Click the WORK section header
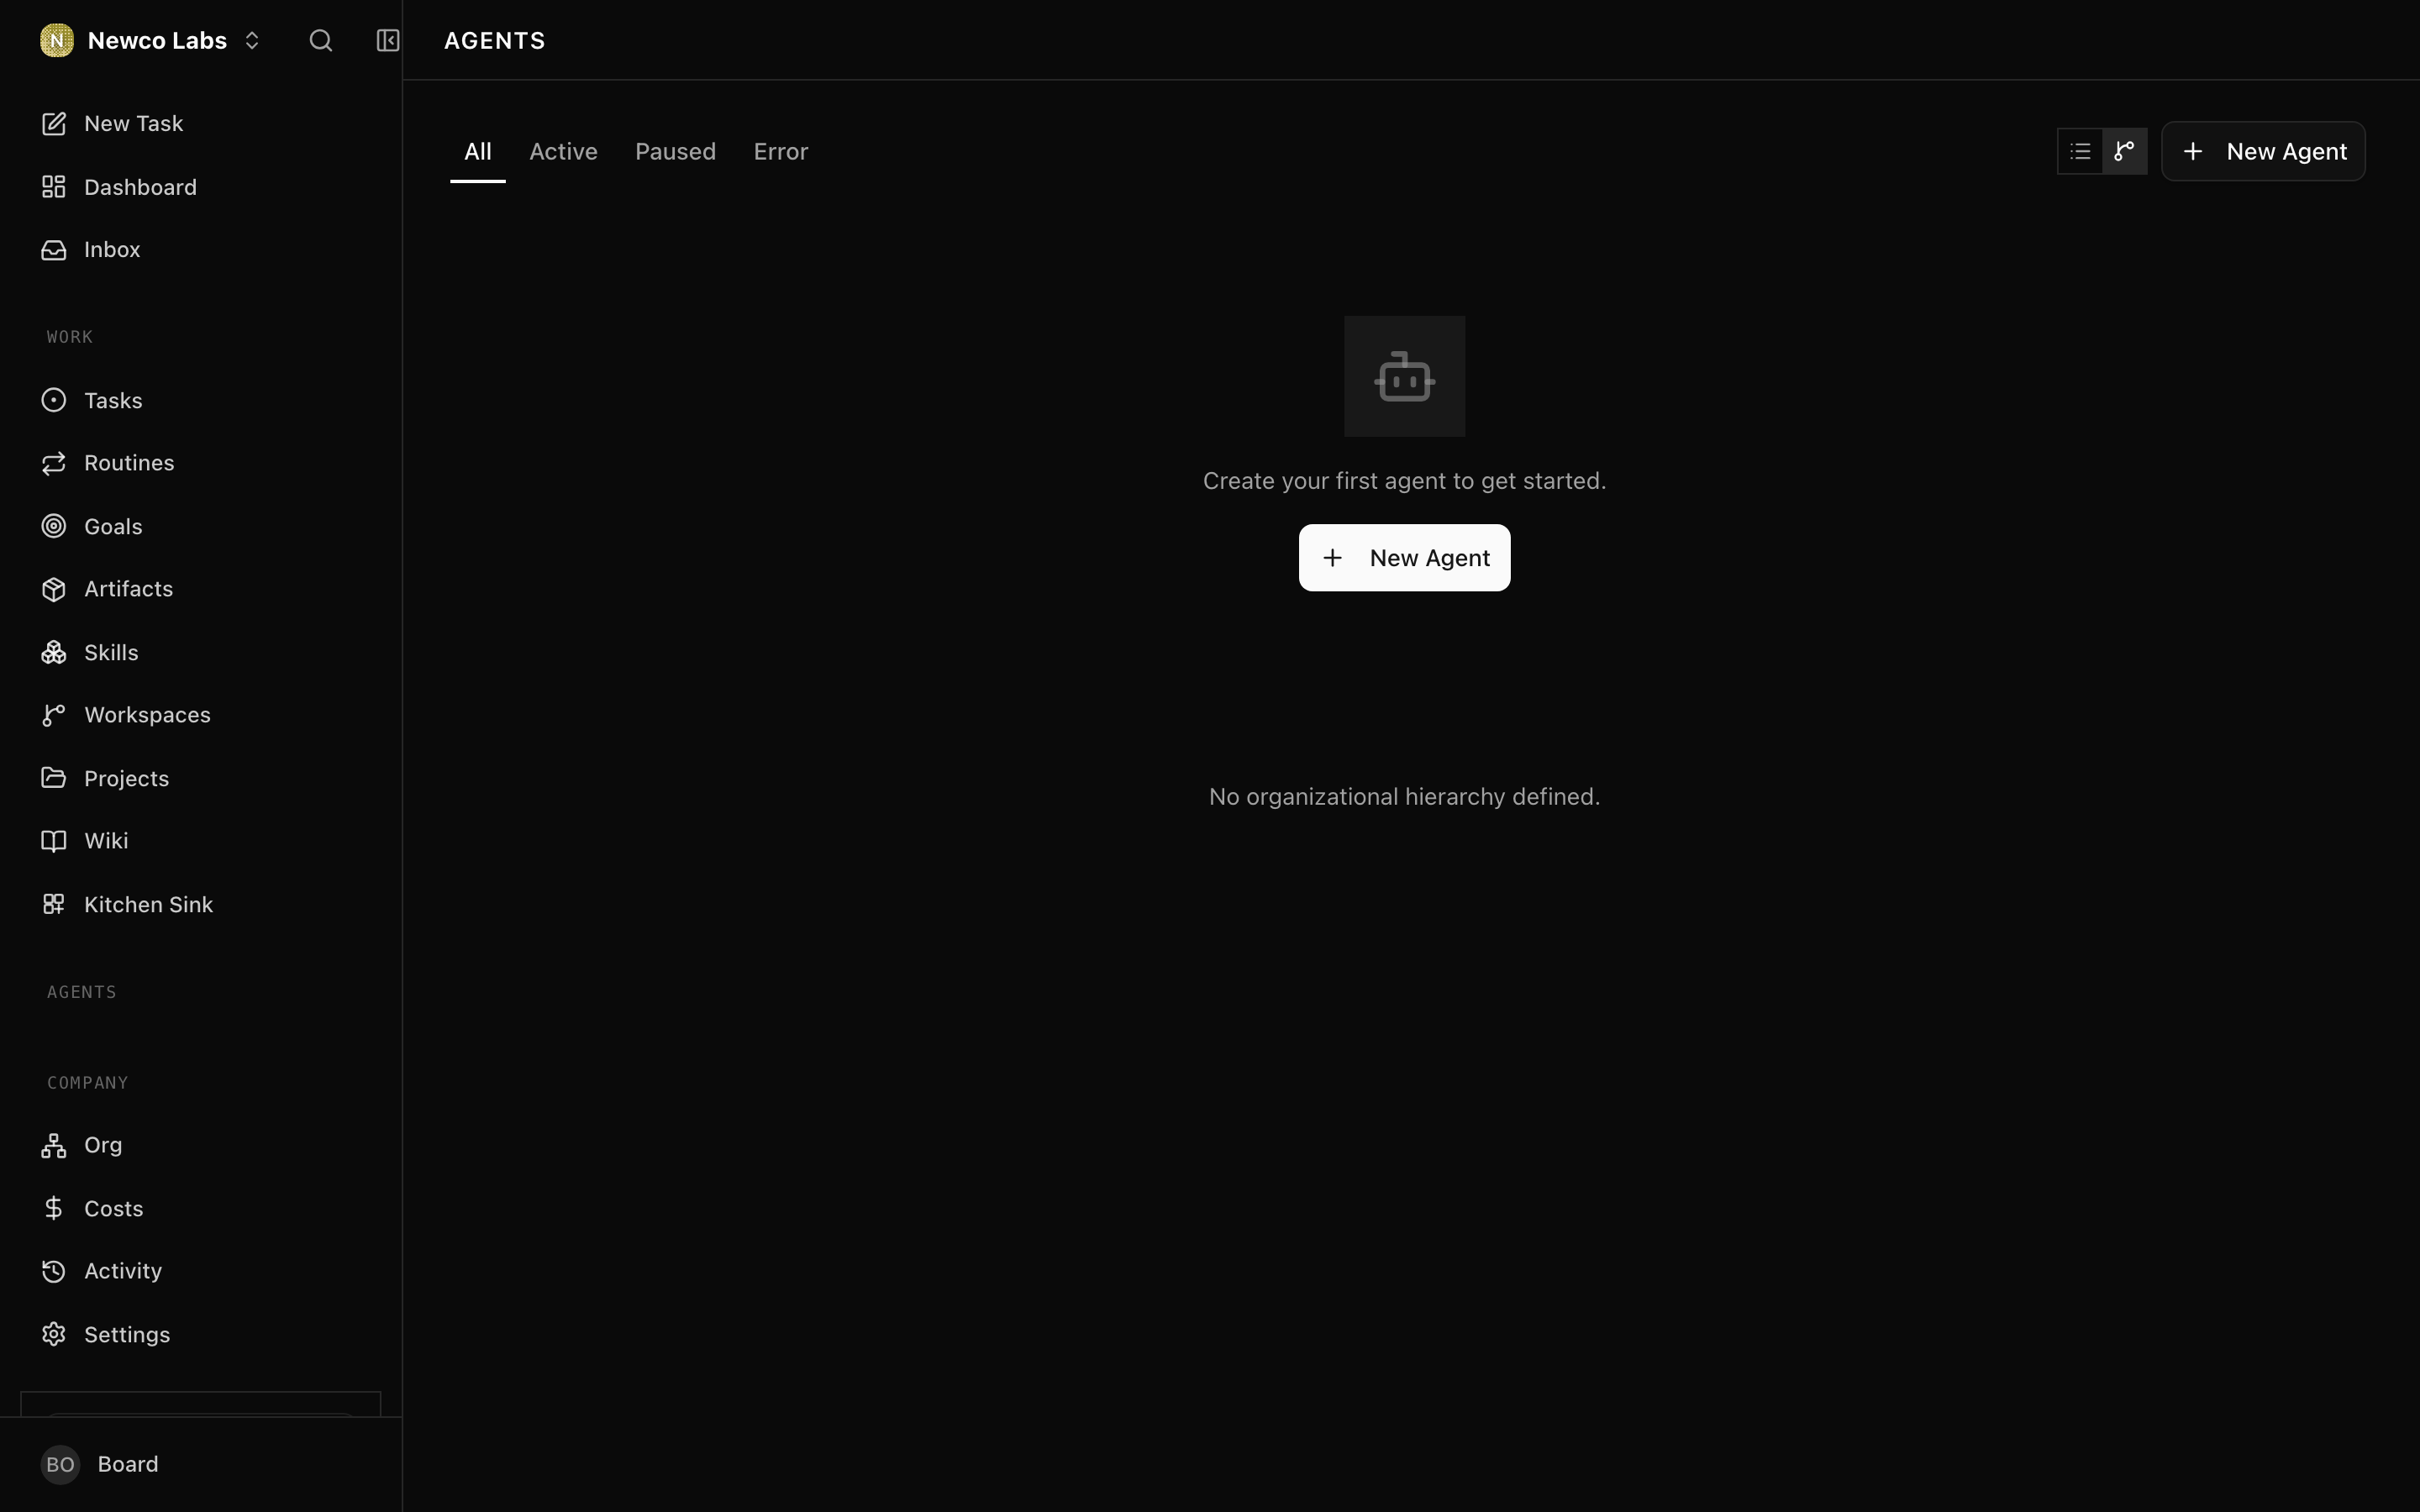 point(69,337)
